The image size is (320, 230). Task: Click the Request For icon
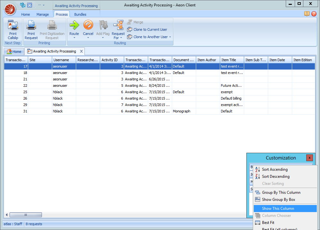(118, 25)
